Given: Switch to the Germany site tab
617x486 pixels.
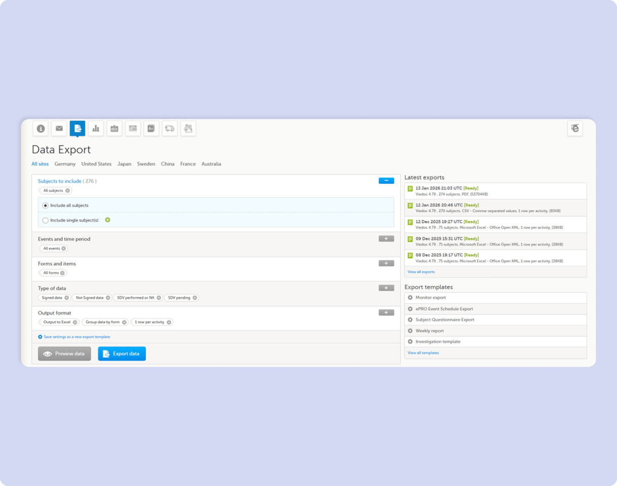Looking at the screenshot, I should 65,164.
